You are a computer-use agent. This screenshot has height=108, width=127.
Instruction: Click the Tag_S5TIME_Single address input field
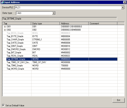[x=59, y=19]
